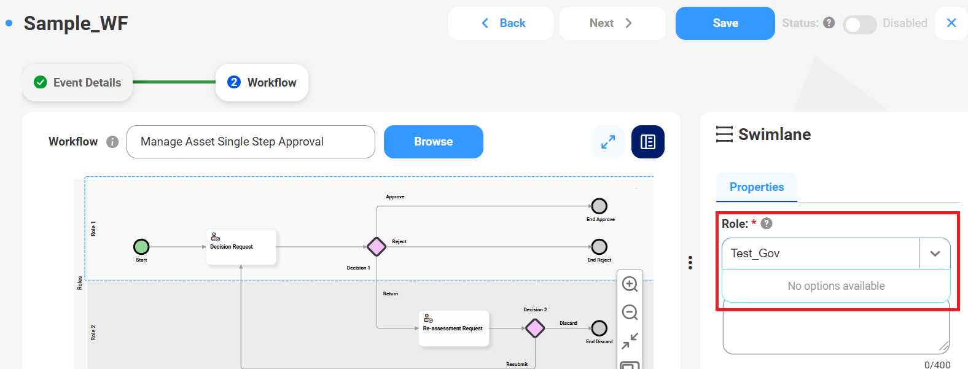Click the Swimlane panel header icon
This screenshot has height=369, width=968.
(725, 134)
